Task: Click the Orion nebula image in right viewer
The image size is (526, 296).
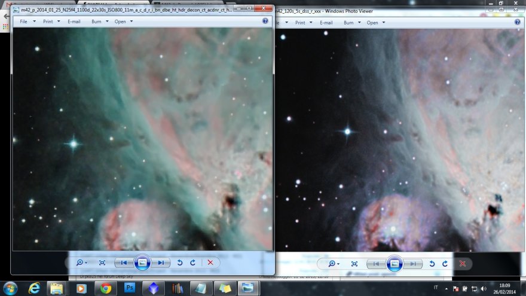Action: (399, 140)
